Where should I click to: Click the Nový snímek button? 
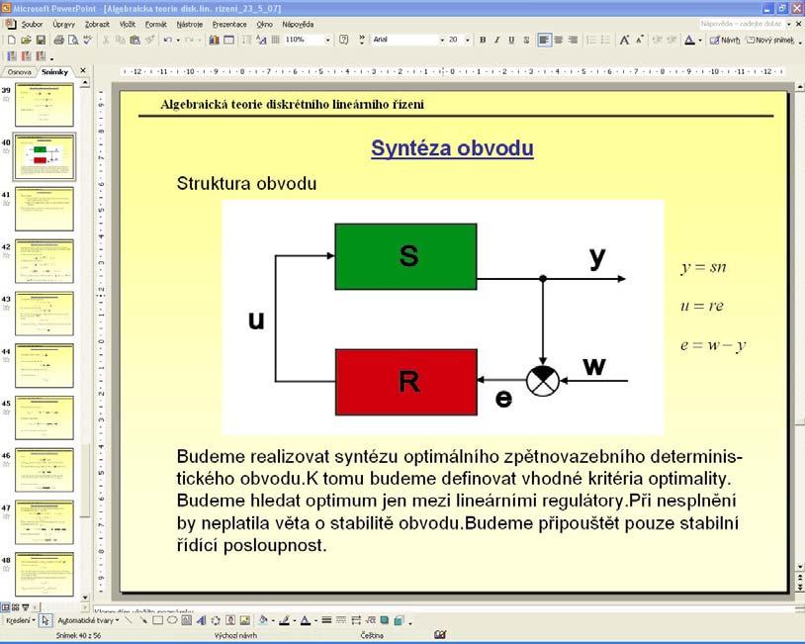tap(770, 40)
